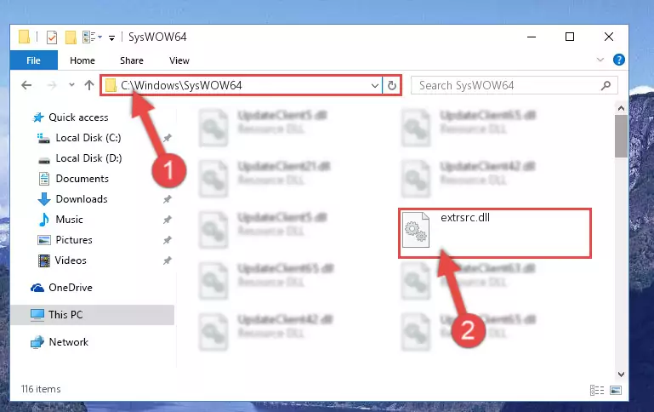Click the This PC monitor icon
The image size is (654, 412).
click(x=37, y=315)
